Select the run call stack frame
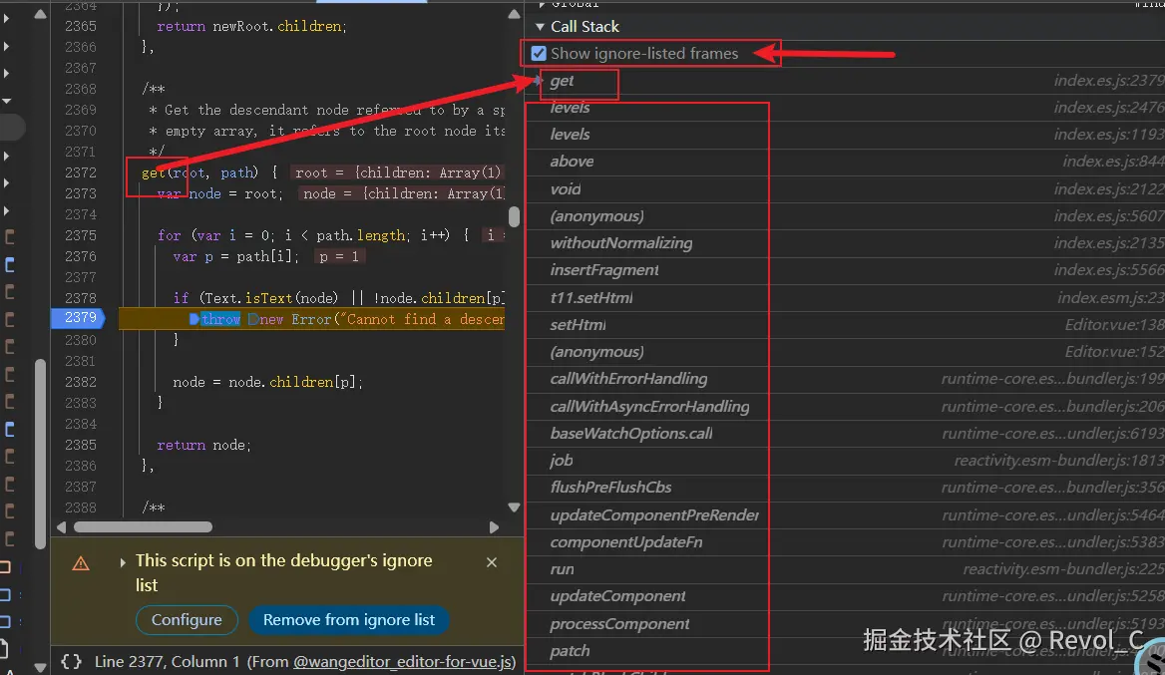This screenshot has height=675, width=1165. click(845, 568)
